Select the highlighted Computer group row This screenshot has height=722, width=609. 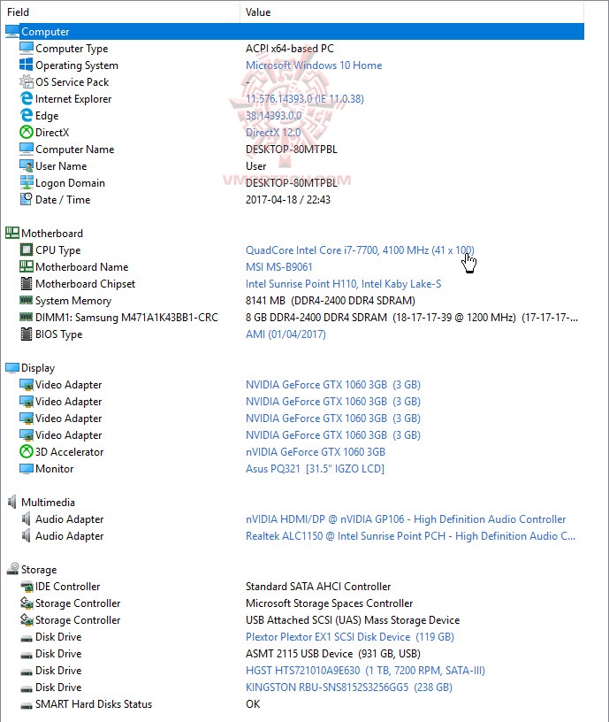(x=294, y=32)
